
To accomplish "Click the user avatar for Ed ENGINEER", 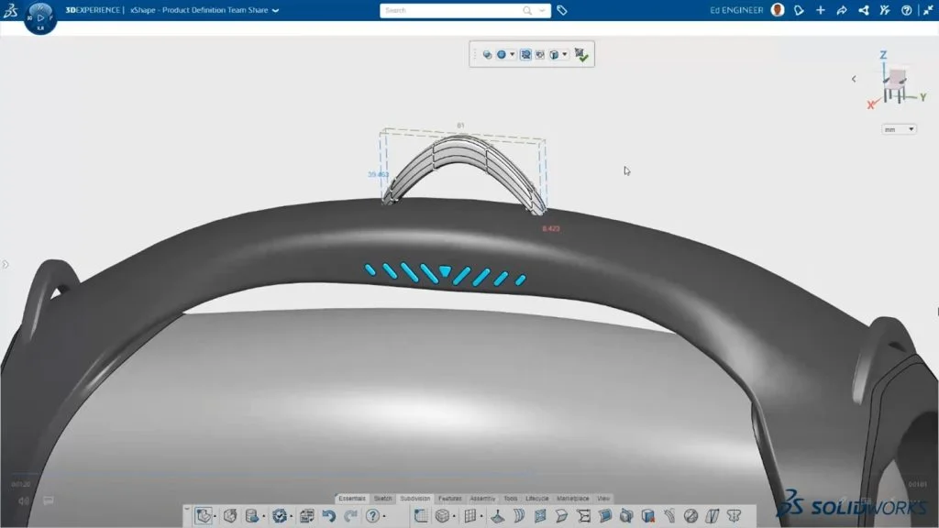I will pos(778,10).
